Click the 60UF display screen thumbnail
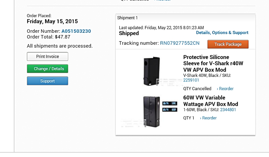The image size is (269, 157). (x=170, y=110)
